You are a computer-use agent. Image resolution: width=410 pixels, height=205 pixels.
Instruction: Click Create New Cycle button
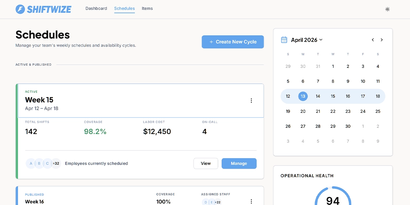tap(233, 42)
